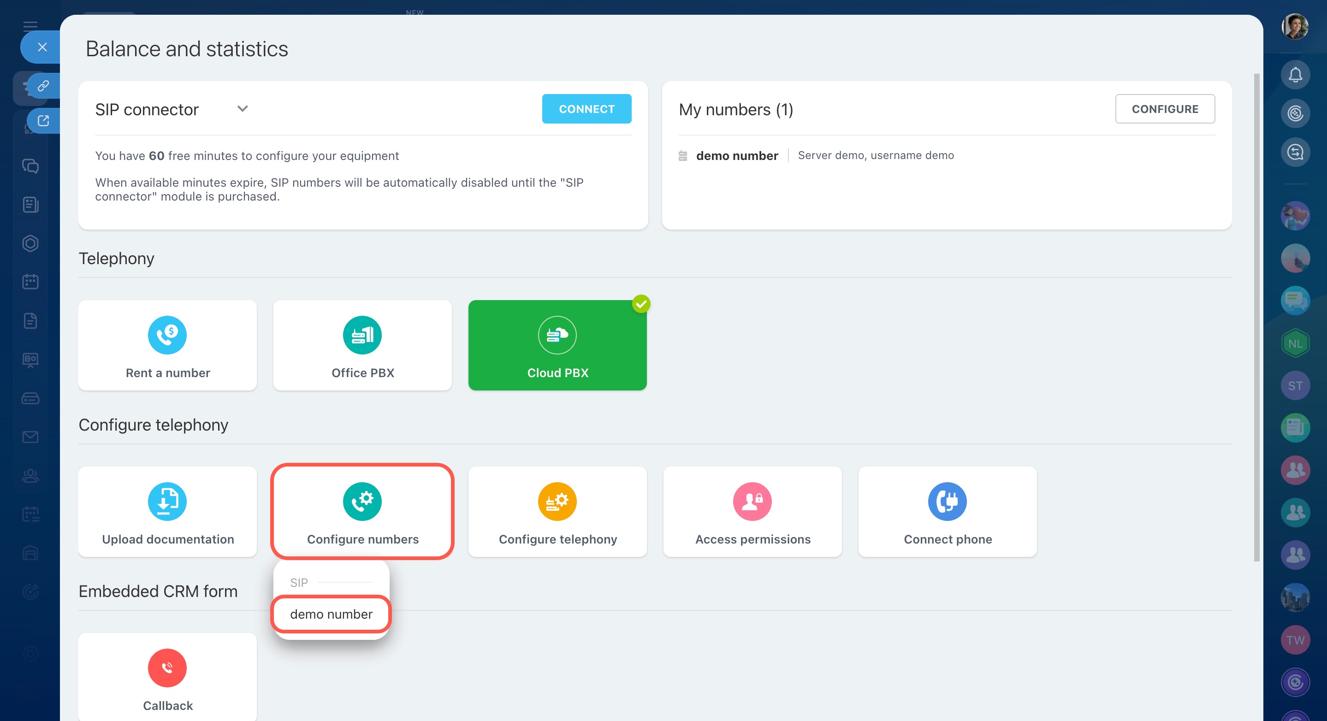Choose demo number from popup menu

(x=331, y=614)
